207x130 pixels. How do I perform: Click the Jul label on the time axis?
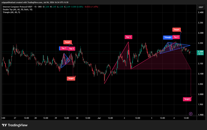pyautogui.click(x=99, y=118)
